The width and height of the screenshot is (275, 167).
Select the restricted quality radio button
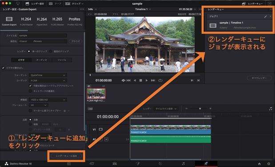[30, 124]
